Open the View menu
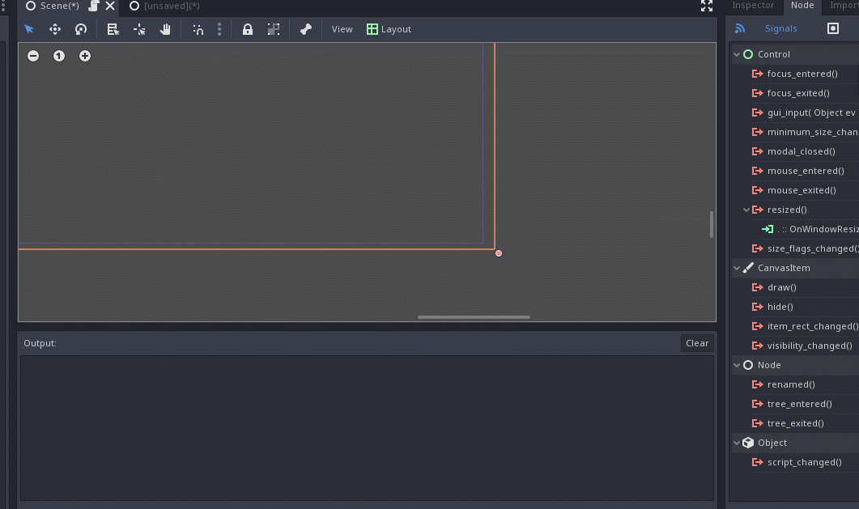This screenshot has height=509, width=859. click(x=342, y=29)
